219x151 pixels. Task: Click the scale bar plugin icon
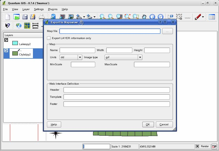tap(35, 26)
